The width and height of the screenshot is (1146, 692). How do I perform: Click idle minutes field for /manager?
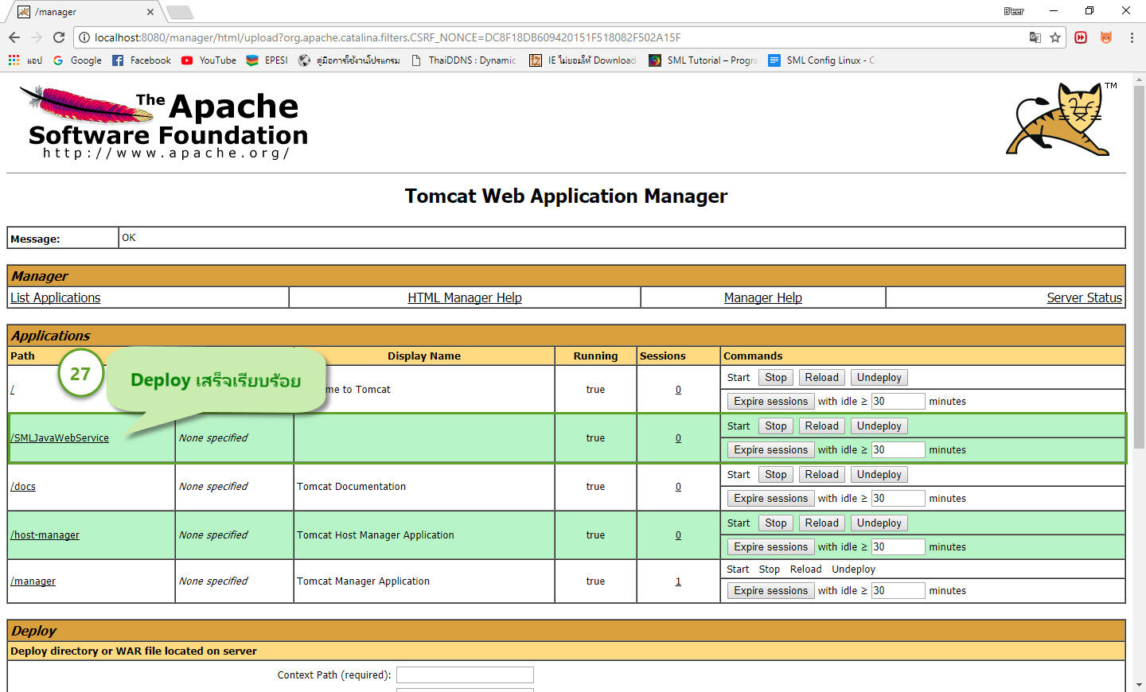(898, 591)
